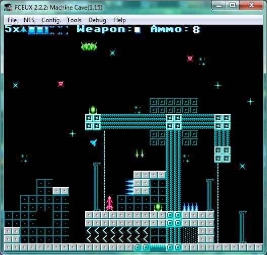Open the File menu
This screenshot has height=255, width=267.
pyautogui.click(x=12, y=20)
